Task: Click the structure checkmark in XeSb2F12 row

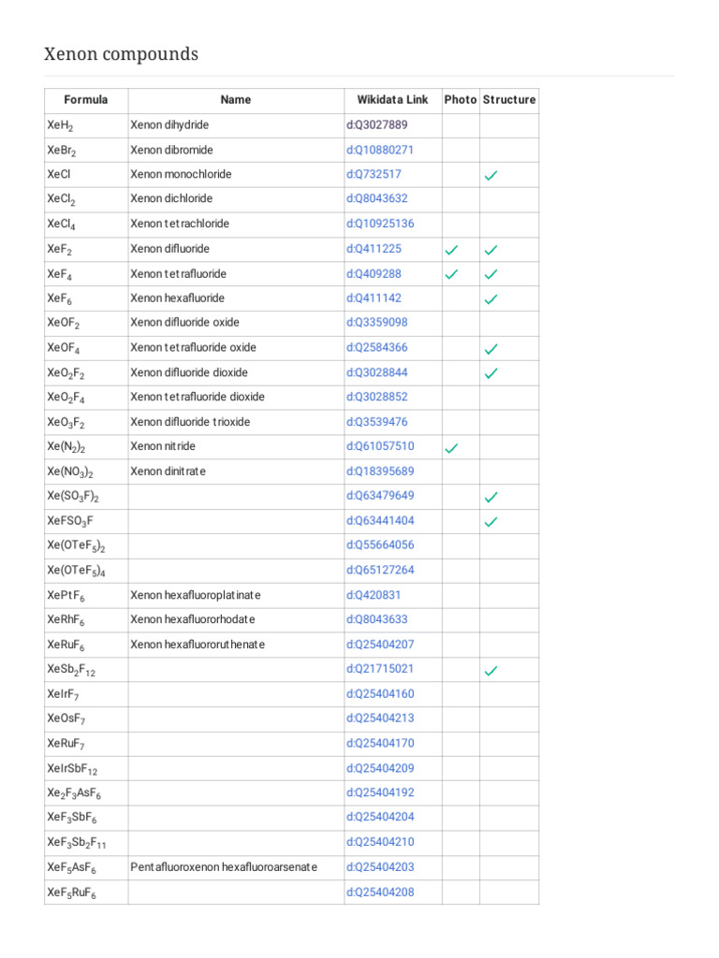Action: tap(491, 670)
